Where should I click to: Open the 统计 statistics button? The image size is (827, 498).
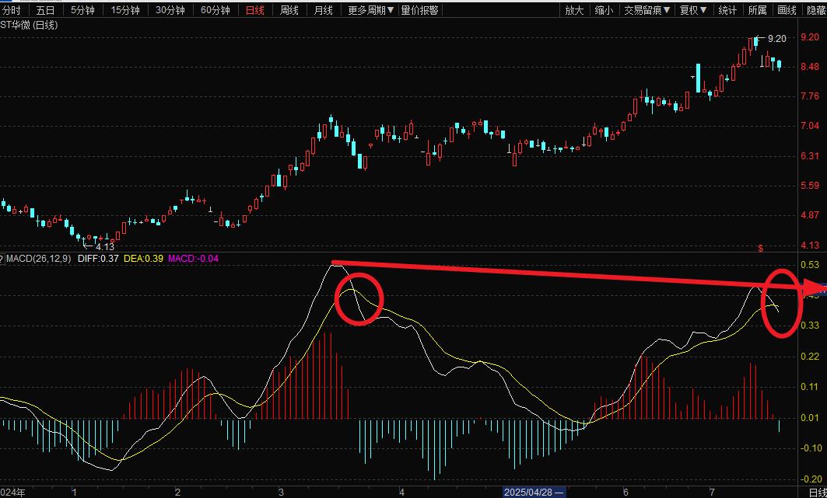point(728,10)
